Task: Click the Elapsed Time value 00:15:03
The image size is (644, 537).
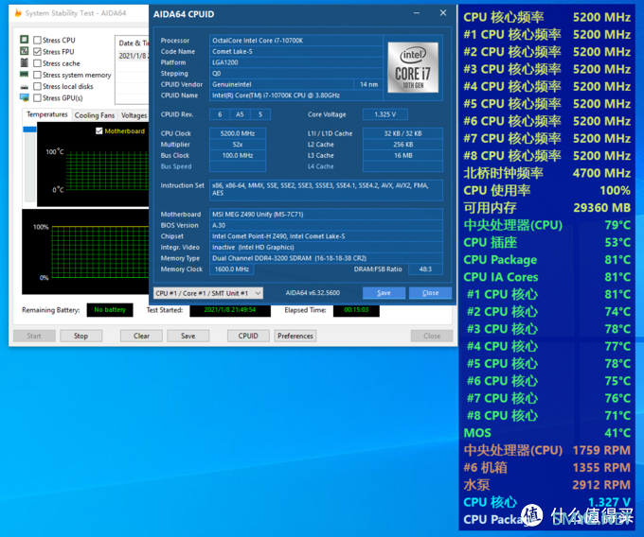Action: pos(356,310)
